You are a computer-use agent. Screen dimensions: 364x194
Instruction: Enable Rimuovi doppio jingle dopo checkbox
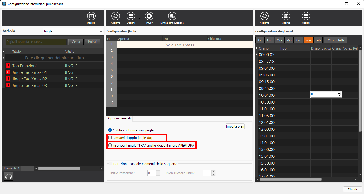[110, 138]
